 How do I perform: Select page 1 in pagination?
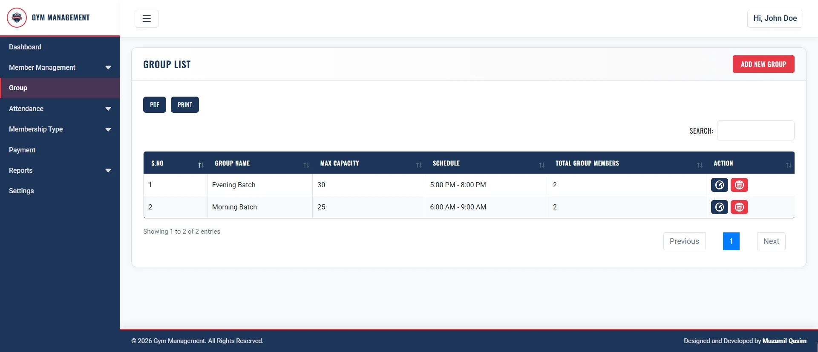(731, 241)
